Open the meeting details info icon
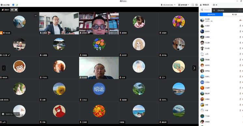The height and width of the screenshot is (126, 243). (2, 5)
